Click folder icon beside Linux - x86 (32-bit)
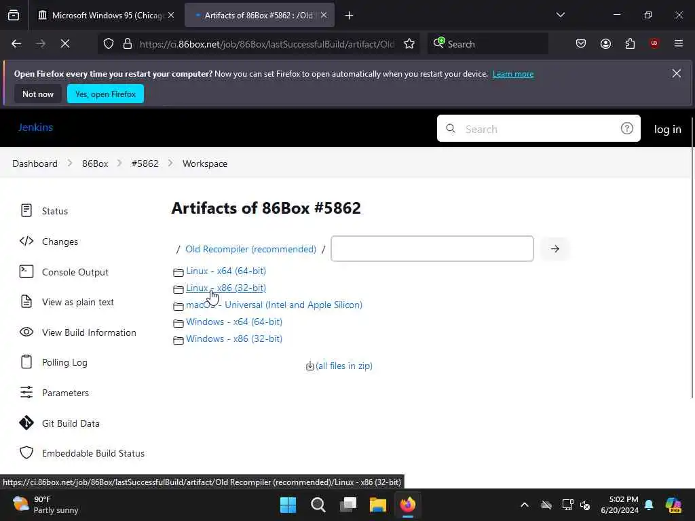Image resolution: width=695 pixels, height=521 pixels. 179,289
